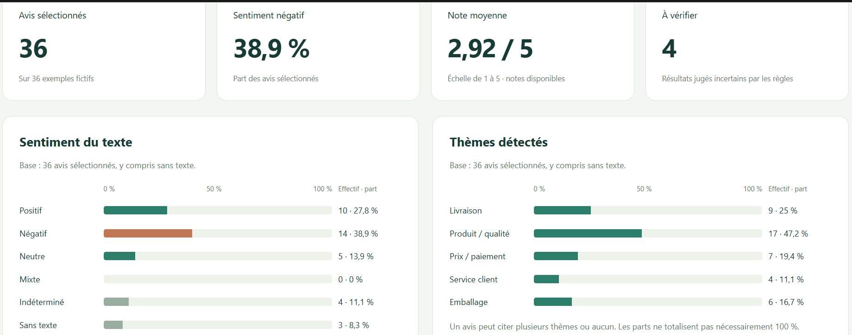852x335 pixels.
Task: Click the note "Un avis peut citer plusieurs thèmes"
Action: coord(625,327)
